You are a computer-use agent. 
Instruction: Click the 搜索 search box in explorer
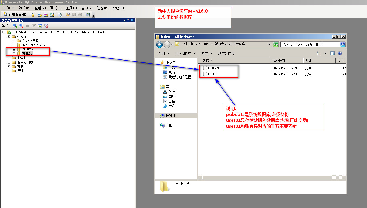(x=310, y=44)
